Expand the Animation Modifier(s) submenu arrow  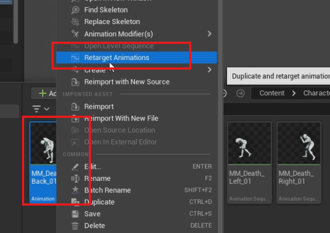point(209,34)
